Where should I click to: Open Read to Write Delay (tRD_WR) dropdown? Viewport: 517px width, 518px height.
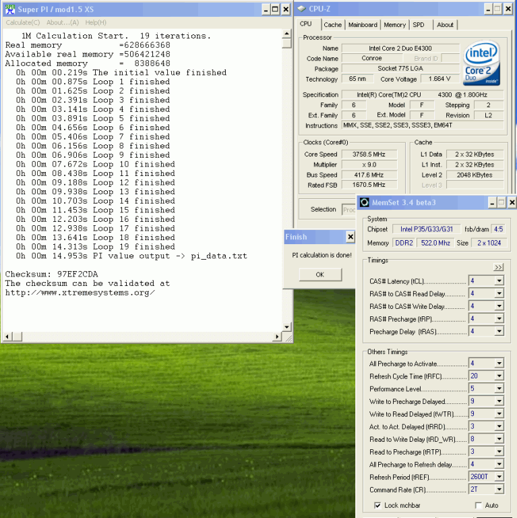tap(499, 439)
